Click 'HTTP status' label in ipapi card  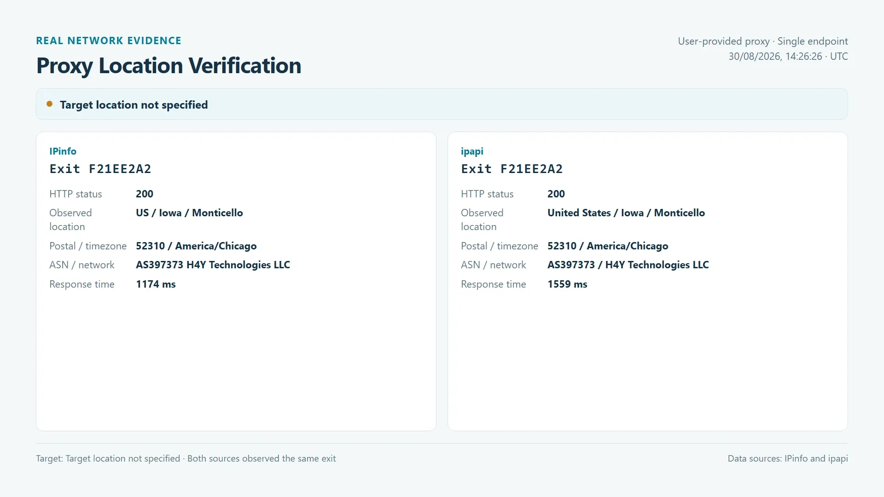coord(487,194)
